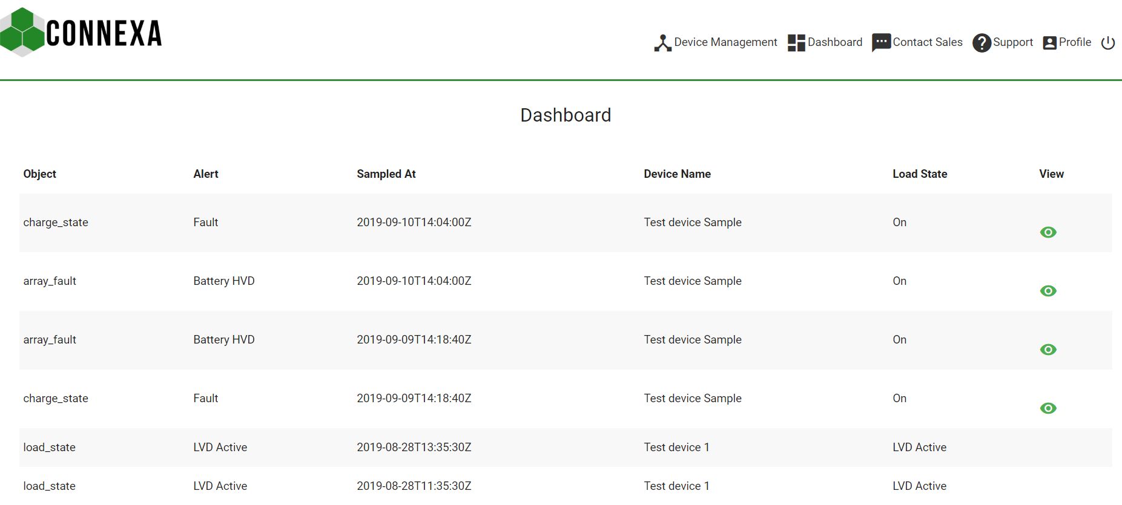Click Test device 1 in 13:35:30Z row

tap(676, 448)
